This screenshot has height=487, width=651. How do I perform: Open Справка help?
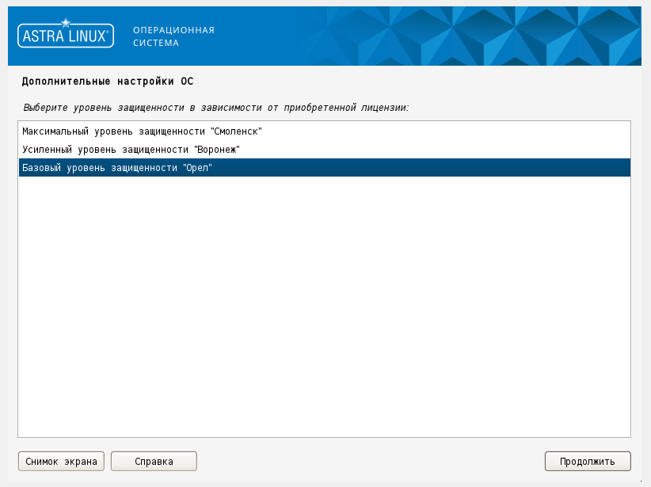click(154, 461)
